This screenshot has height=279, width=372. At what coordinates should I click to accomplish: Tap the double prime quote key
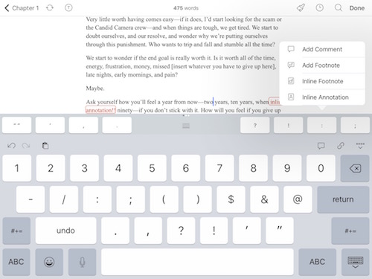[x=280, y=231]
